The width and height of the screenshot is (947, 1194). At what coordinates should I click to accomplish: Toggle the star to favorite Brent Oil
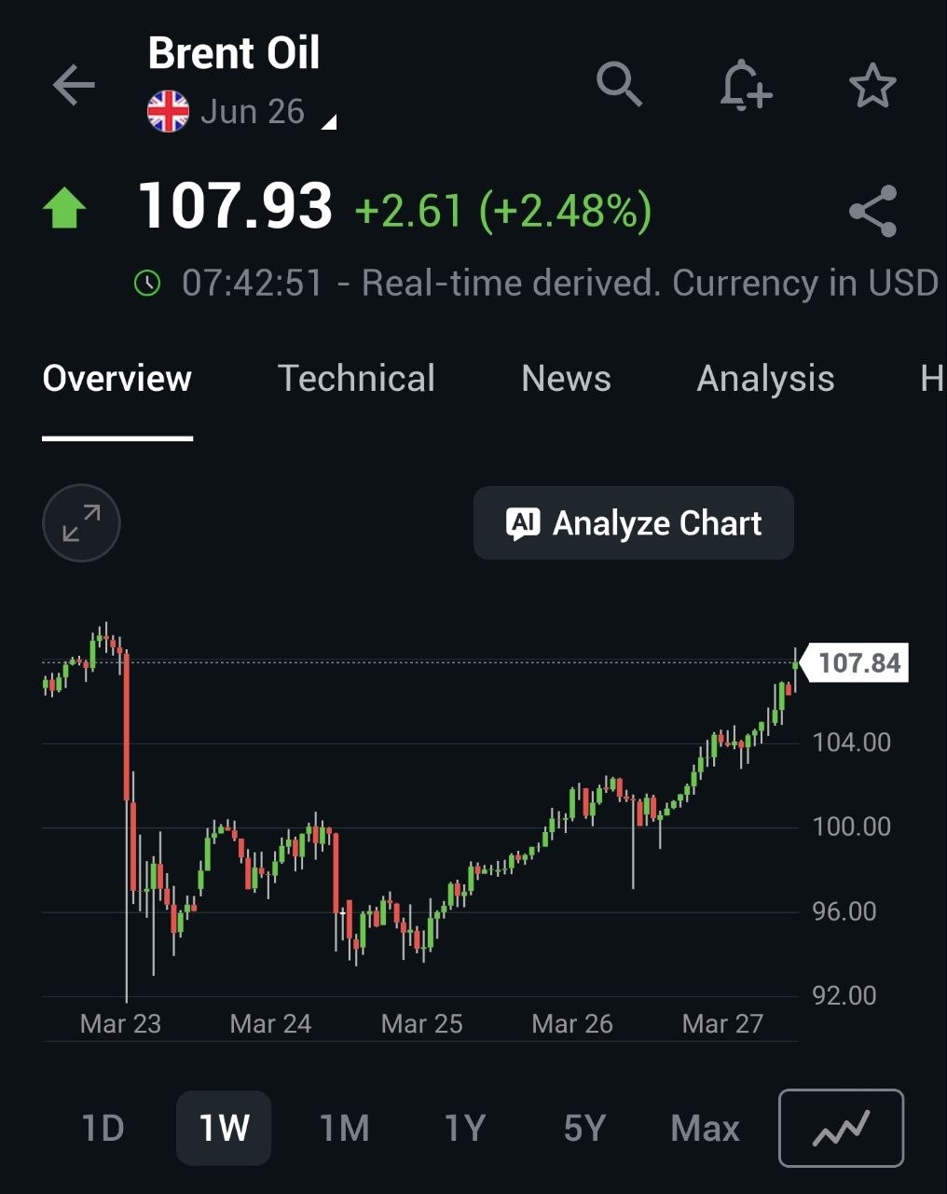pos(872,86)
